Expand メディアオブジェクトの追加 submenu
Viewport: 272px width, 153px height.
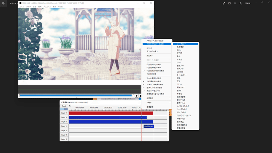157,41
